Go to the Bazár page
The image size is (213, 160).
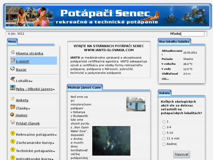pyautogui.click(x=21, y=70)
